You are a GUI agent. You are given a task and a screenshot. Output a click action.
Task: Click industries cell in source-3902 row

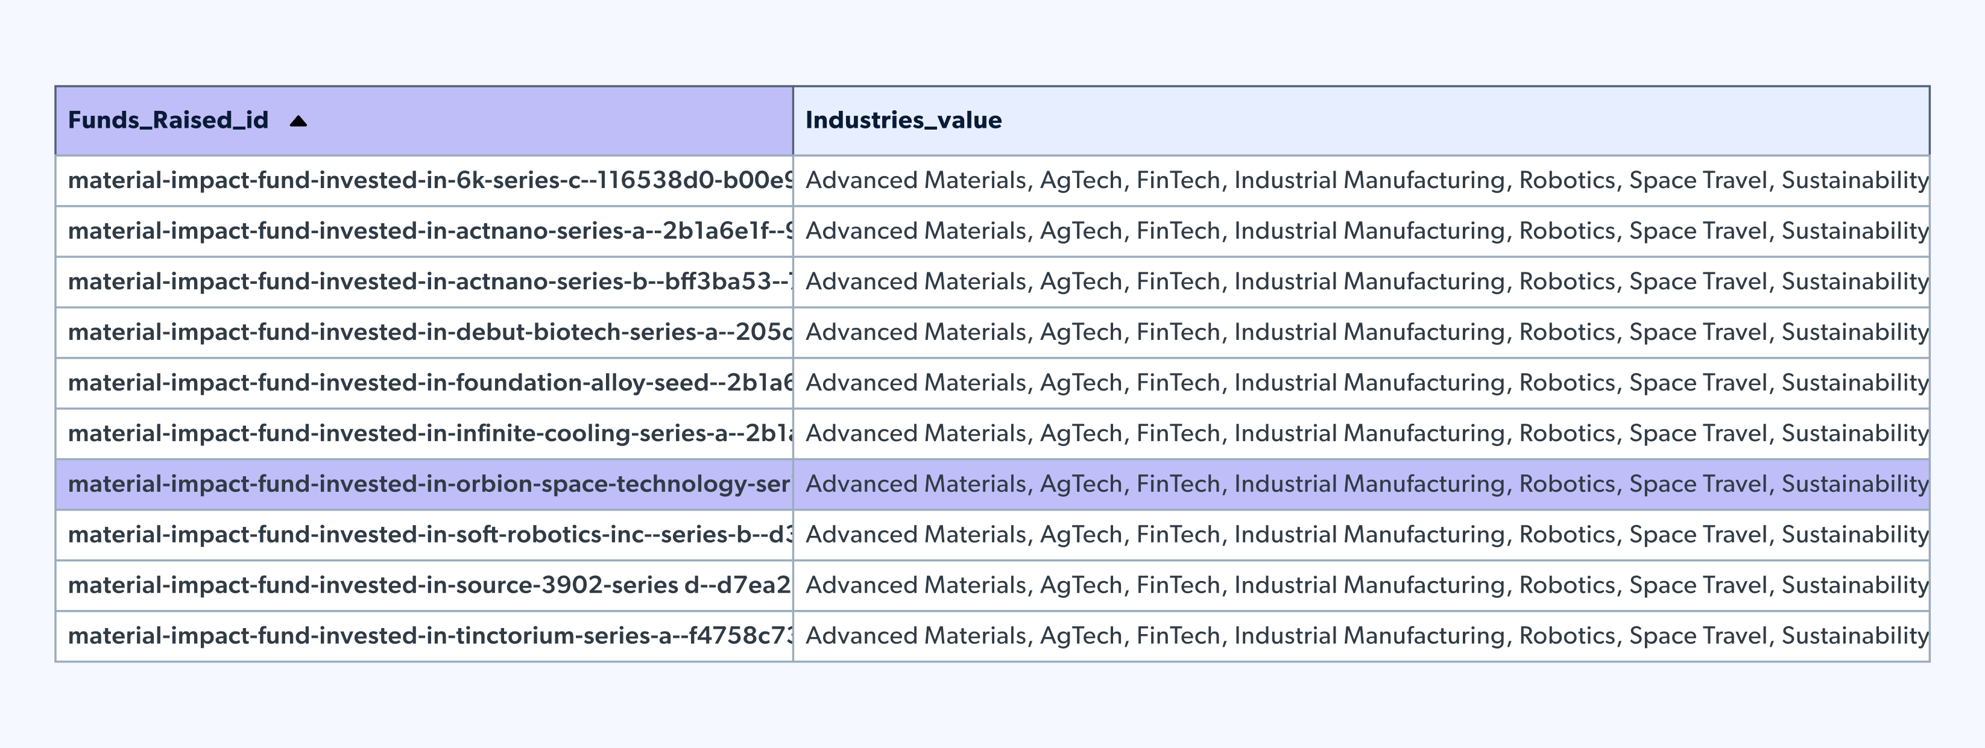(x=1361, y=585)
